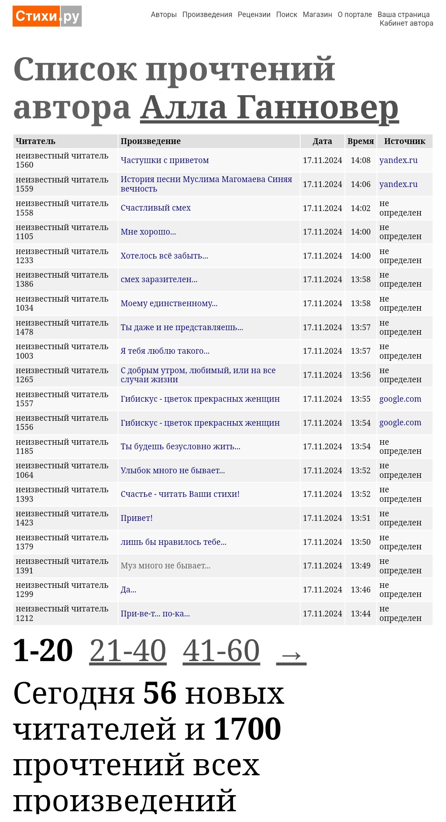Open poem При-ве-т... по-ка...
This screenshot has width=446, height=822.
[x=155, y=614]
